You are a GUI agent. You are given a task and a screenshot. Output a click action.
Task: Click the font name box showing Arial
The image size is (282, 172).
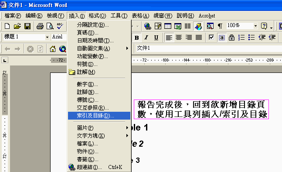point(59,37)
